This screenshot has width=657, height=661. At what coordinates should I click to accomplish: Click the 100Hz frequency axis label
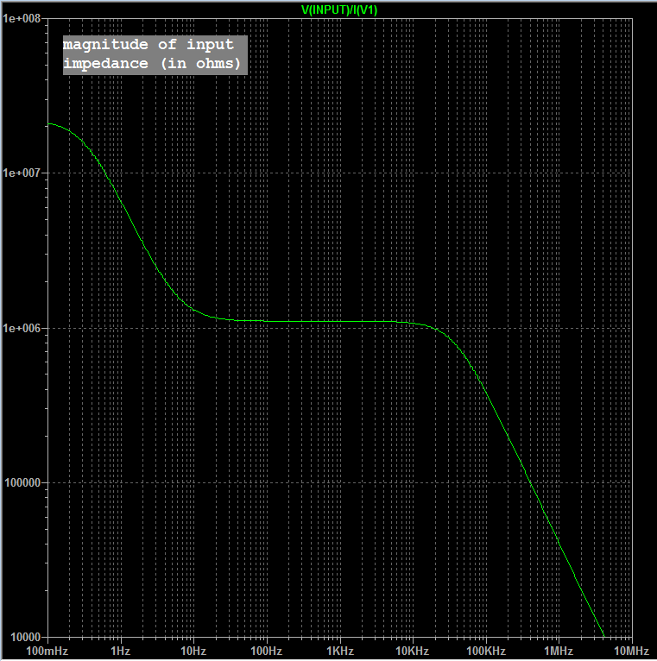tap(267, 651)
